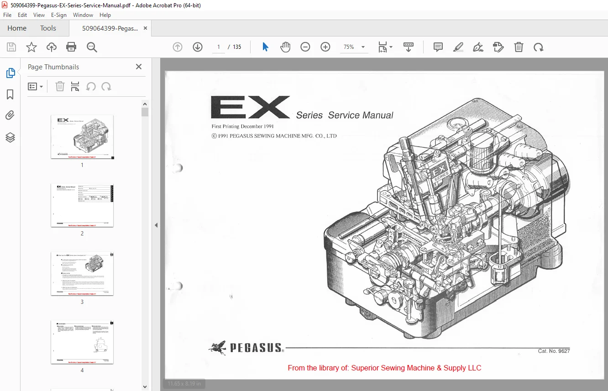Screen dimensions: 608x391
Task: Select page 1 thumbnail
Action: [x=82, y=137]
